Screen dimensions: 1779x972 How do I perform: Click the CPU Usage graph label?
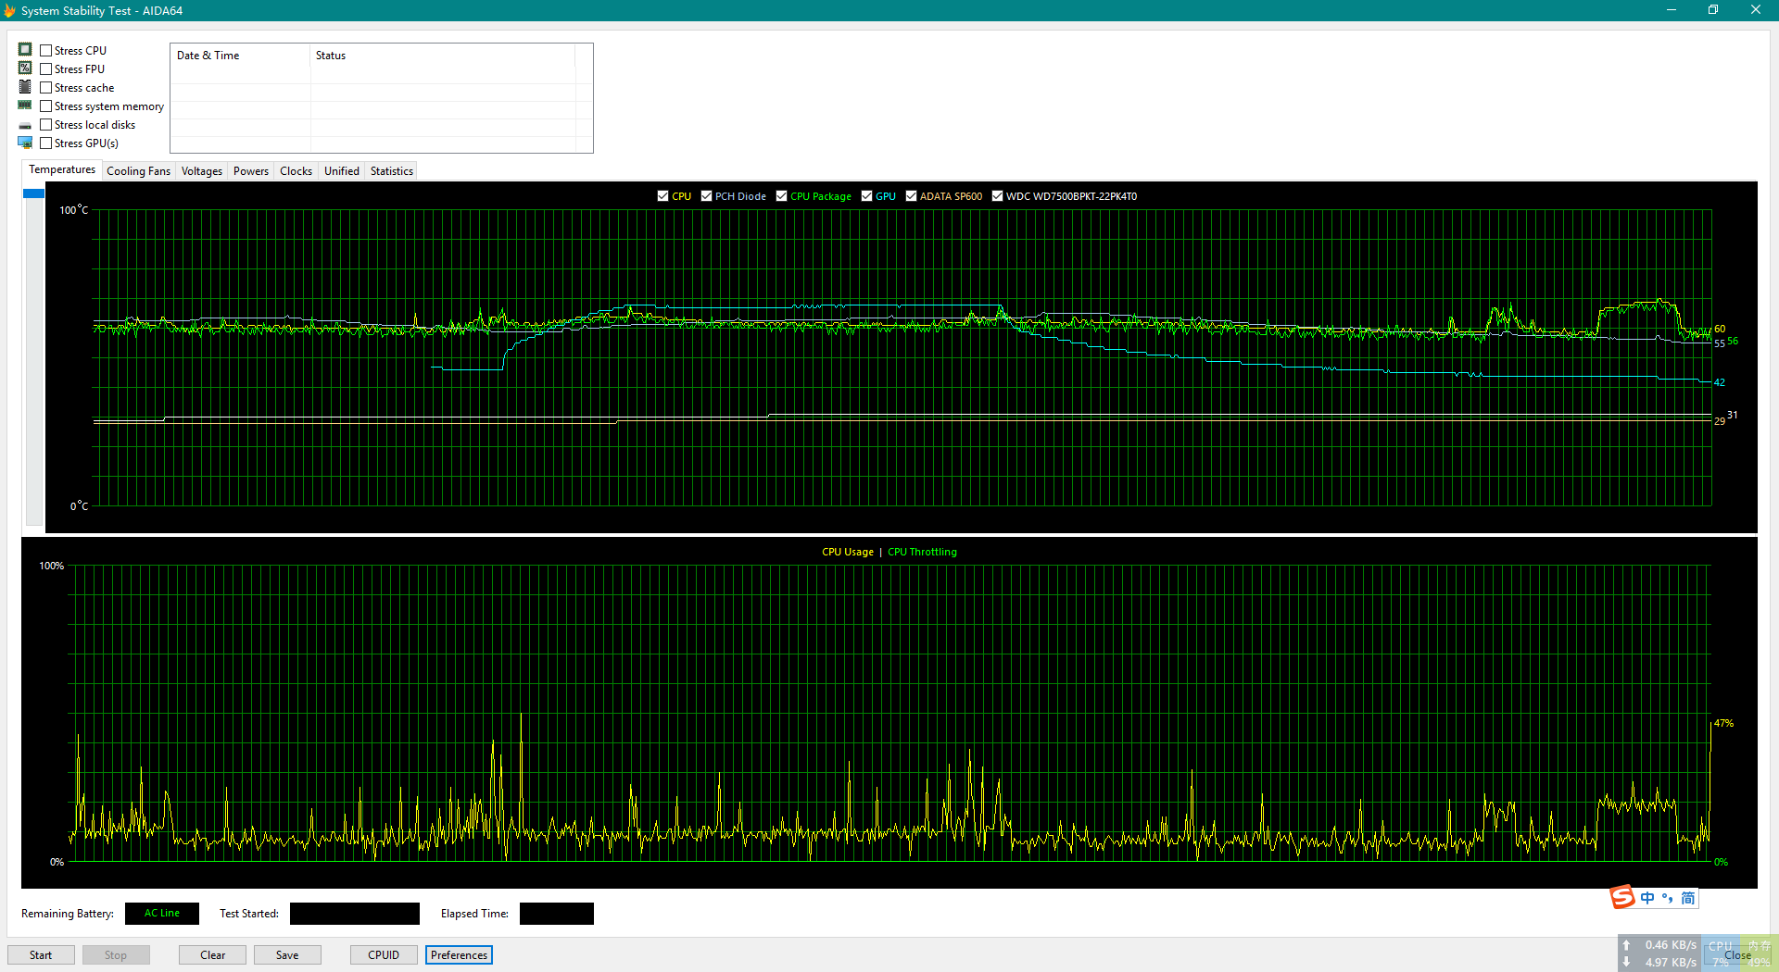tap(848, 552)
